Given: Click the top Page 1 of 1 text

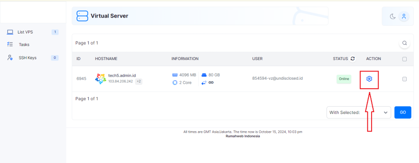Looking at the screenshot, I should coord(87,43).
